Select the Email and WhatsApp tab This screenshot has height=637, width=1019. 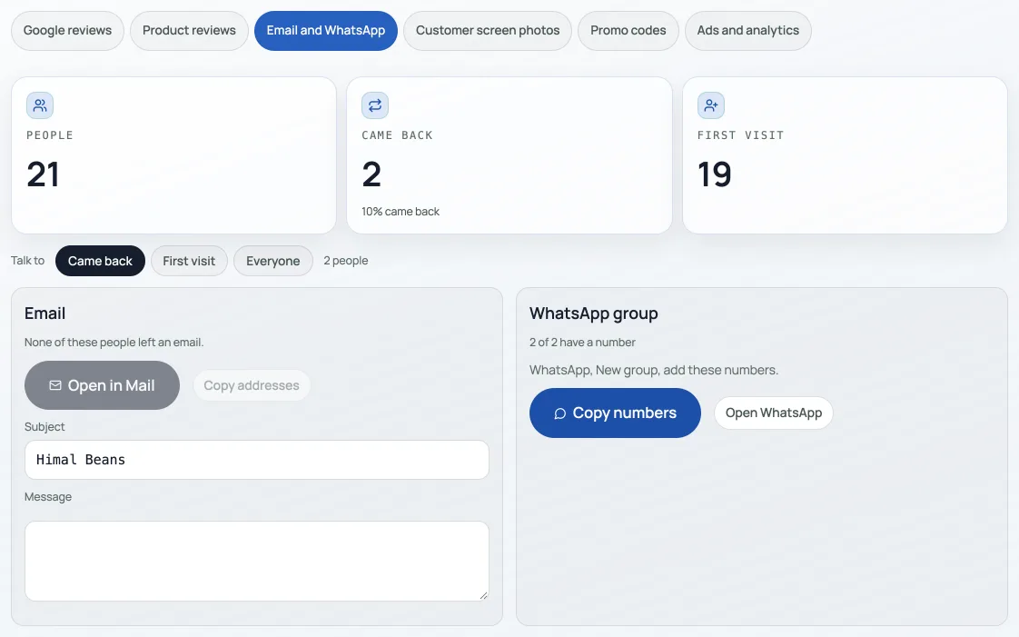click(325, 31)
